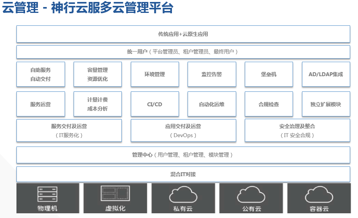Select the 容量管理 资源优化 module
358x218 pixels.
click(98, 74)
